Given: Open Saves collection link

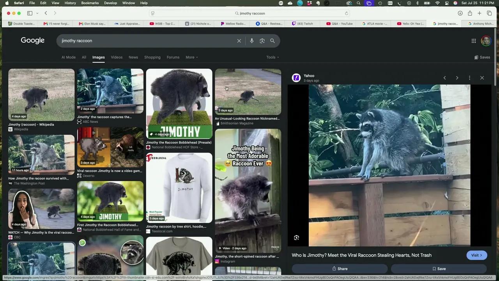Looking at the screenshot, I should 482,57.
